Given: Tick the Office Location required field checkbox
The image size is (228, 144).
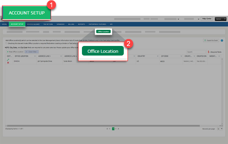Looking at the screenshot, I should [6, 43].
